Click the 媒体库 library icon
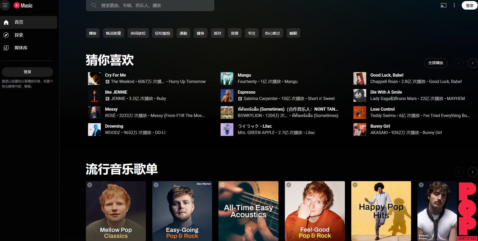The width and height of the screenshot is (478, 241). pyautogui.click(x=6, y=48)
